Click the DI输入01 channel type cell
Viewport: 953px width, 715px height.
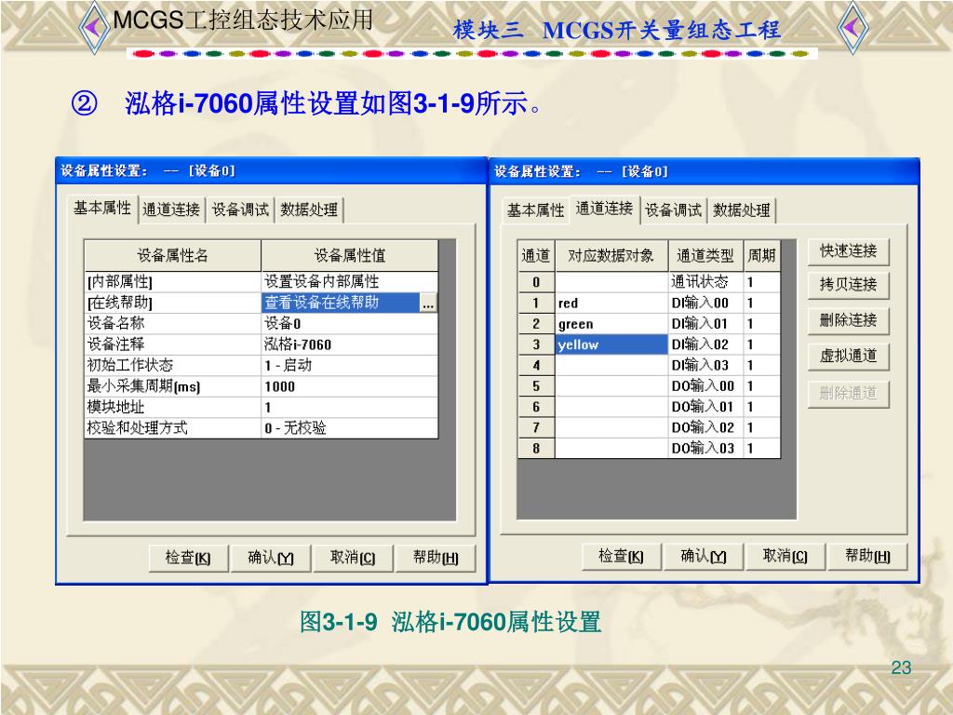[705, 324]
